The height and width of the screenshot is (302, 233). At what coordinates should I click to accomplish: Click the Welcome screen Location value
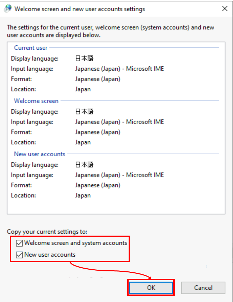pyautogui.click(x=83, y=142)
